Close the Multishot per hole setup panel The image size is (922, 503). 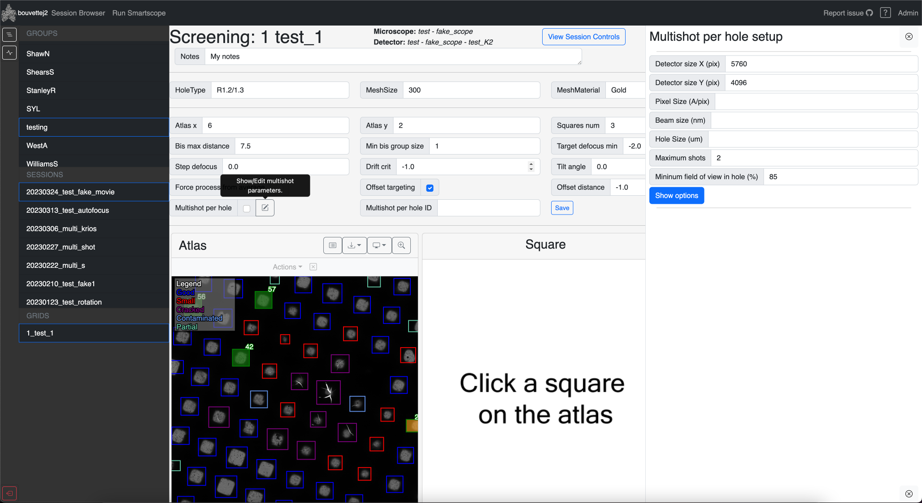click(909, 37)
